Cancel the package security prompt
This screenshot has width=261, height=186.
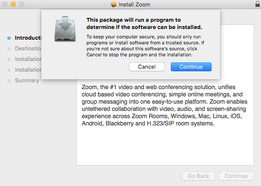pos(147,67)
